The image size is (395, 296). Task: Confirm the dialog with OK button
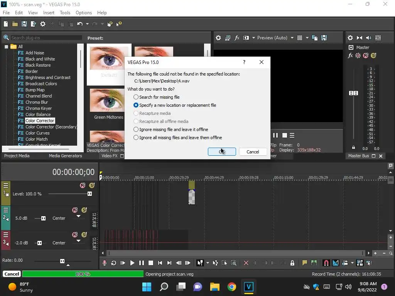tap(222, 152)
